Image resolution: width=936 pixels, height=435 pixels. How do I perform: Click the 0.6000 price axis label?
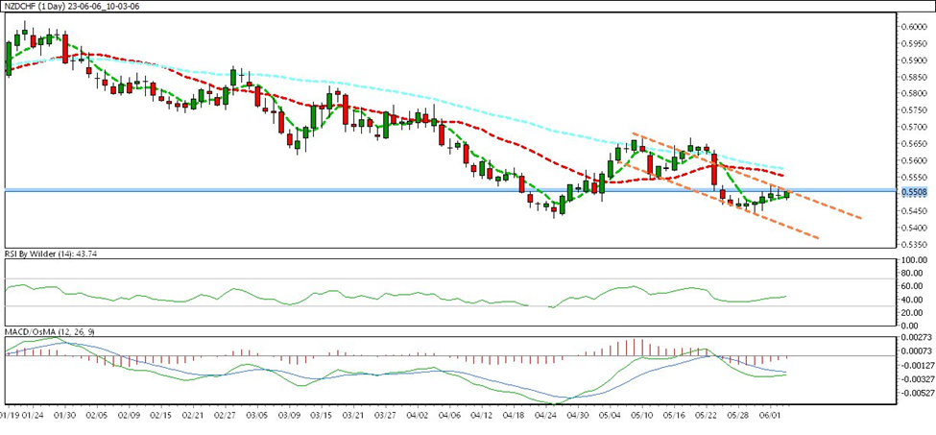pos(913,26)
